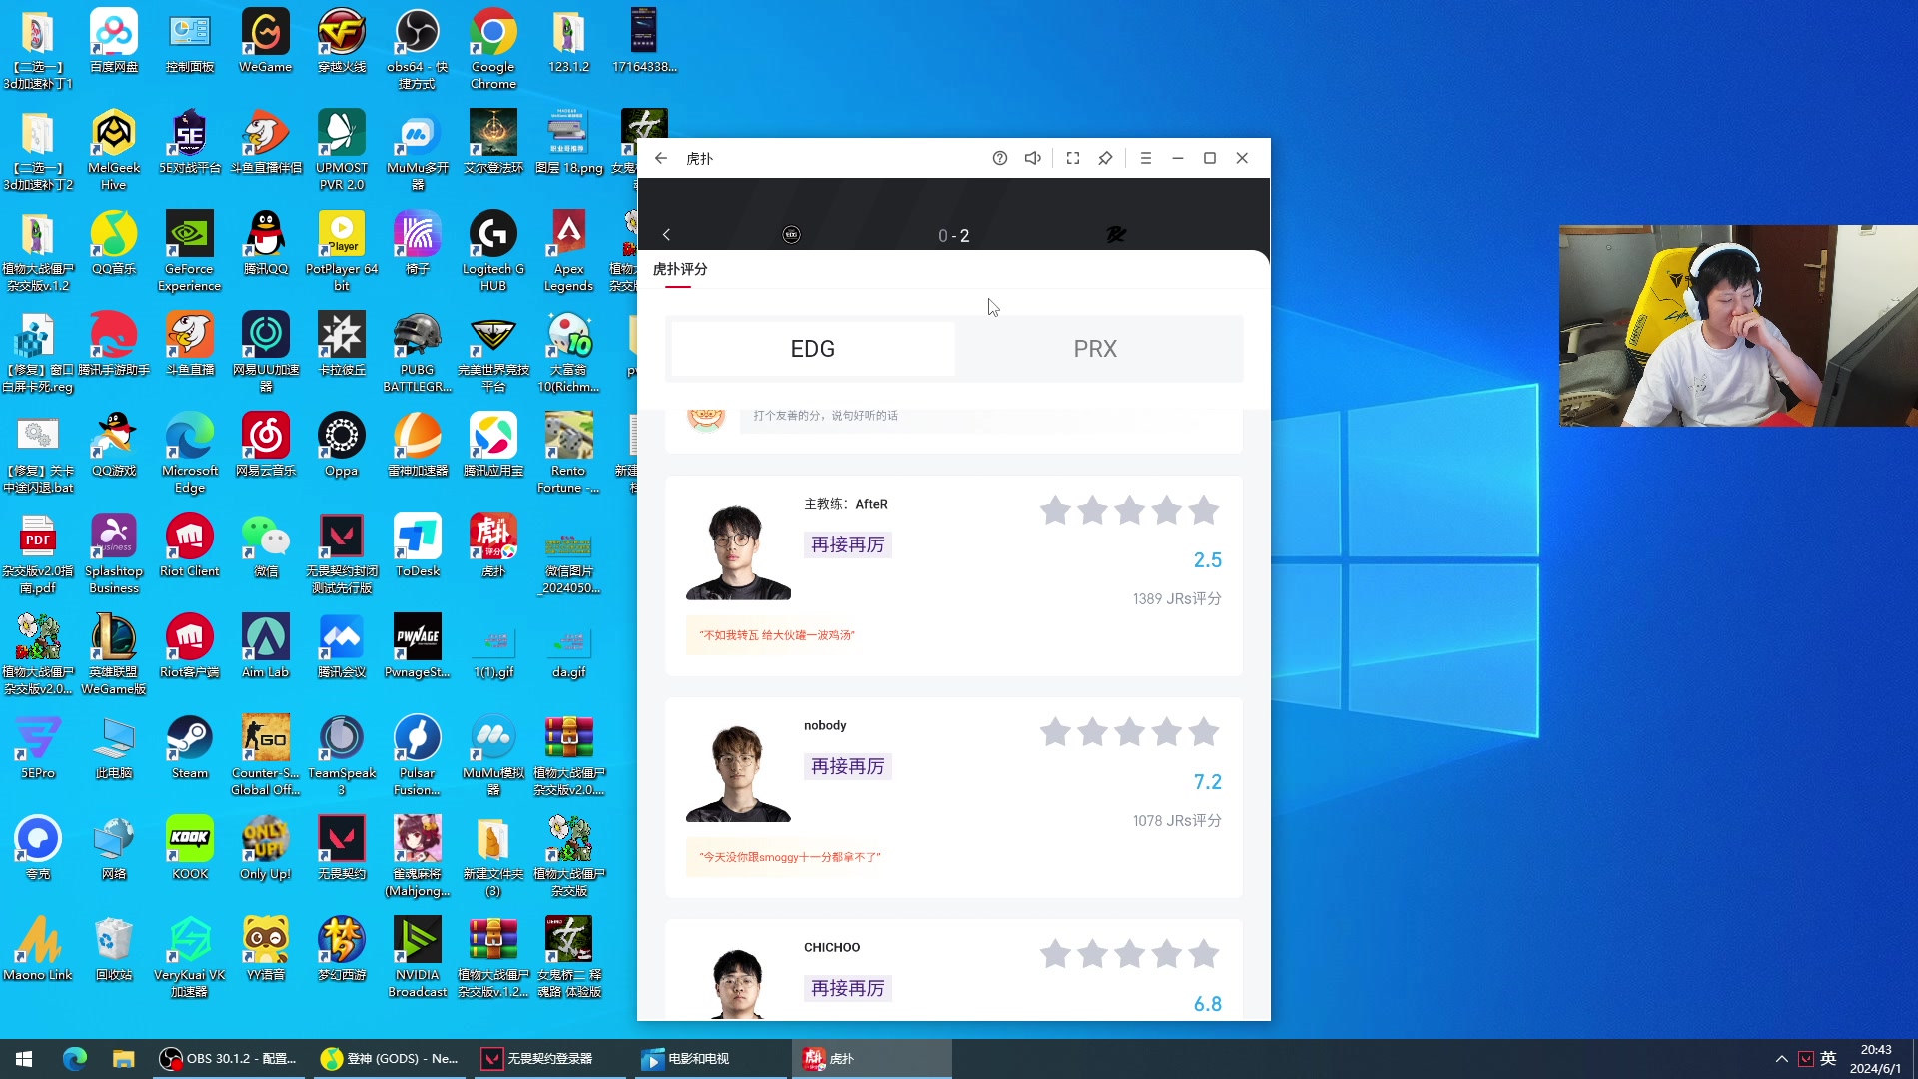Give AfteR a five-star rating
Viewport: 1918px width, 1079px height.
(x=1204, y=511)
